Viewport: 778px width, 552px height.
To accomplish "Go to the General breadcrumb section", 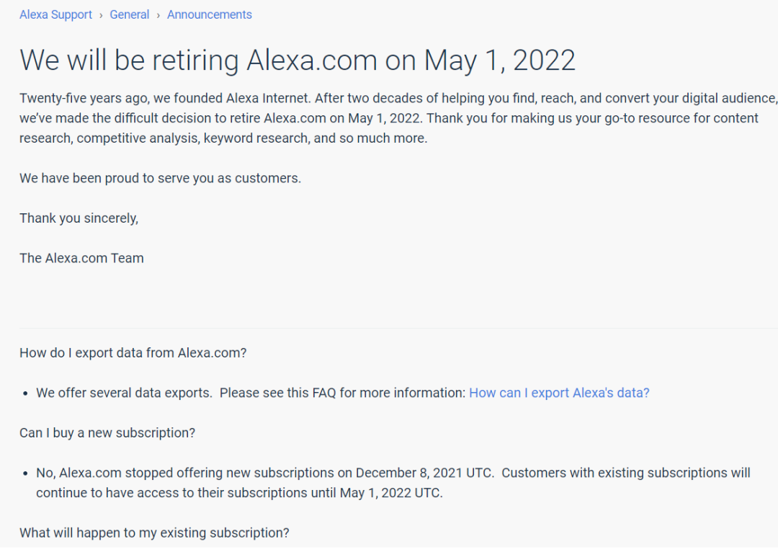I will tap(129, 14).
